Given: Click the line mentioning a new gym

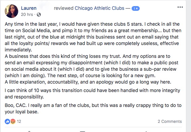Looking at the screenshot, I should point(80,75).
